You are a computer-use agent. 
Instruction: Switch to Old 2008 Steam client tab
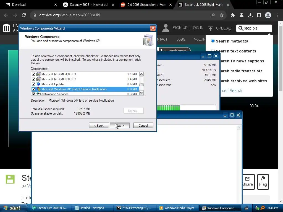[x=146, y=5]
